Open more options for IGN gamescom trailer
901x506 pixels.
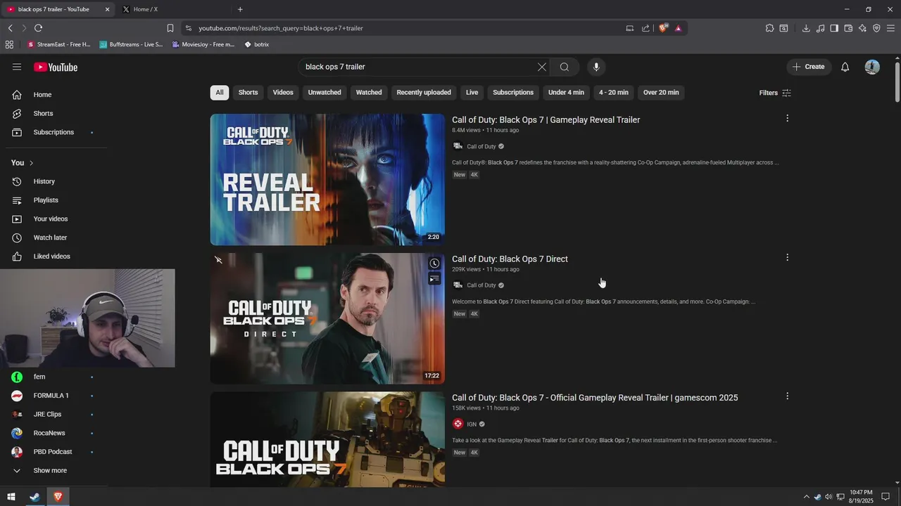[787, 396]
